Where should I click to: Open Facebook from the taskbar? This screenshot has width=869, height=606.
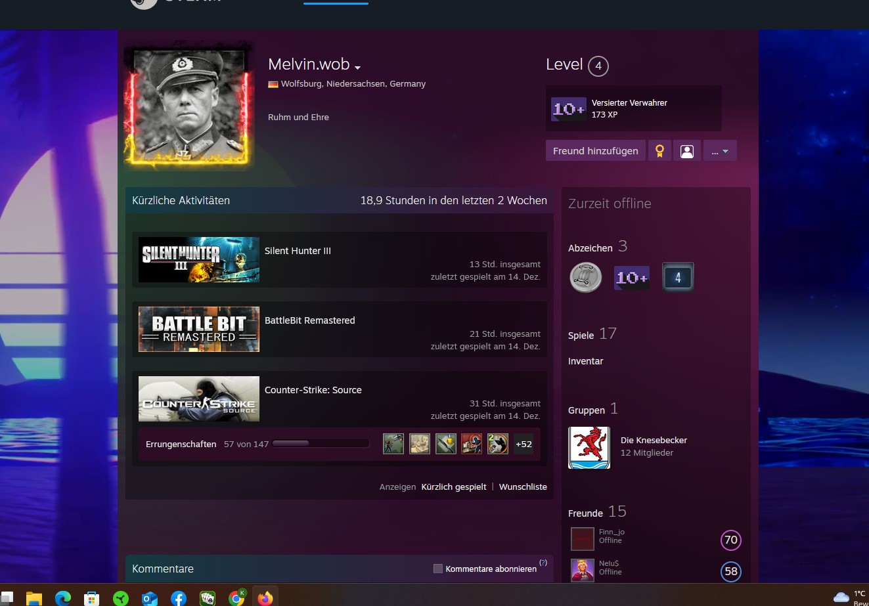(179, 598)
